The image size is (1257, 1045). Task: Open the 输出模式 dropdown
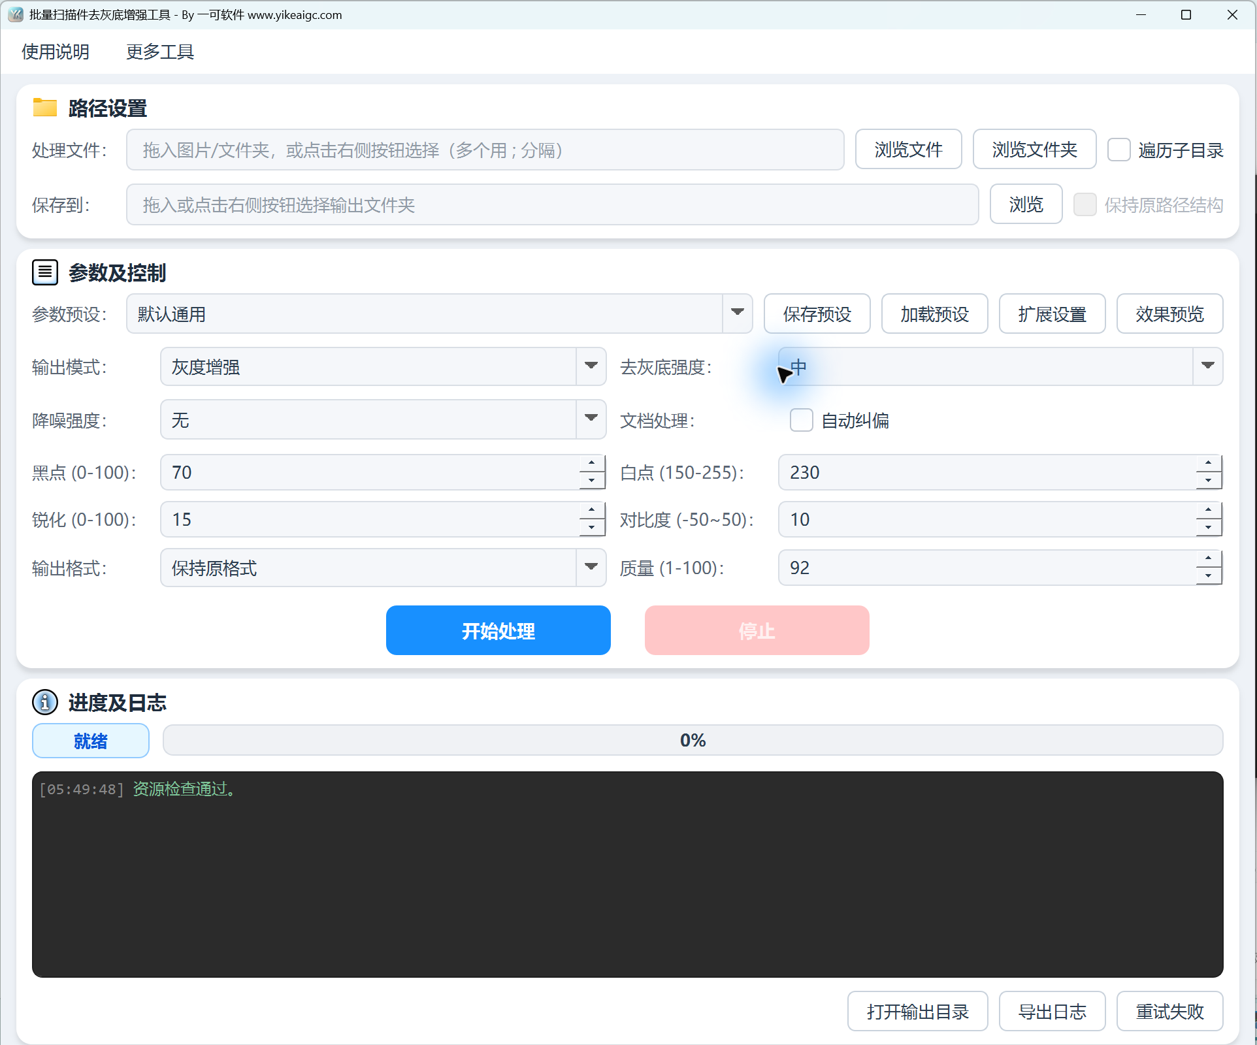(x=383, y=367)
